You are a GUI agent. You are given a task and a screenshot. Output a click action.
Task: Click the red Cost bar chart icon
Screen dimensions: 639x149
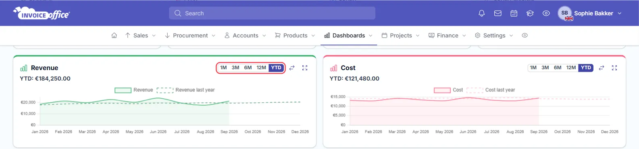tap(333, 68)
